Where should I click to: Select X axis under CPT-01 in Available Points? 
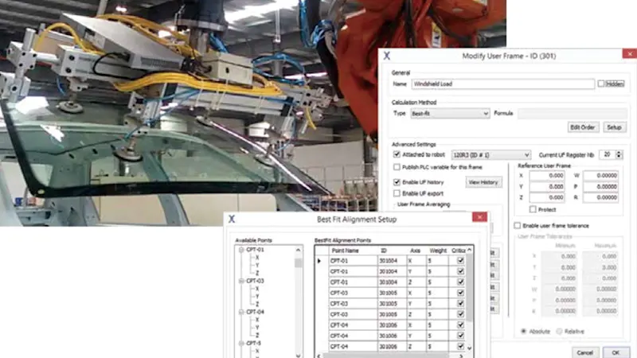tap(257, 257)
